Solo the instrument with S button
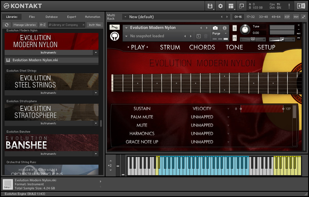Screen dimensions: 309x197 pyautogui.click(x=235, y=28)
